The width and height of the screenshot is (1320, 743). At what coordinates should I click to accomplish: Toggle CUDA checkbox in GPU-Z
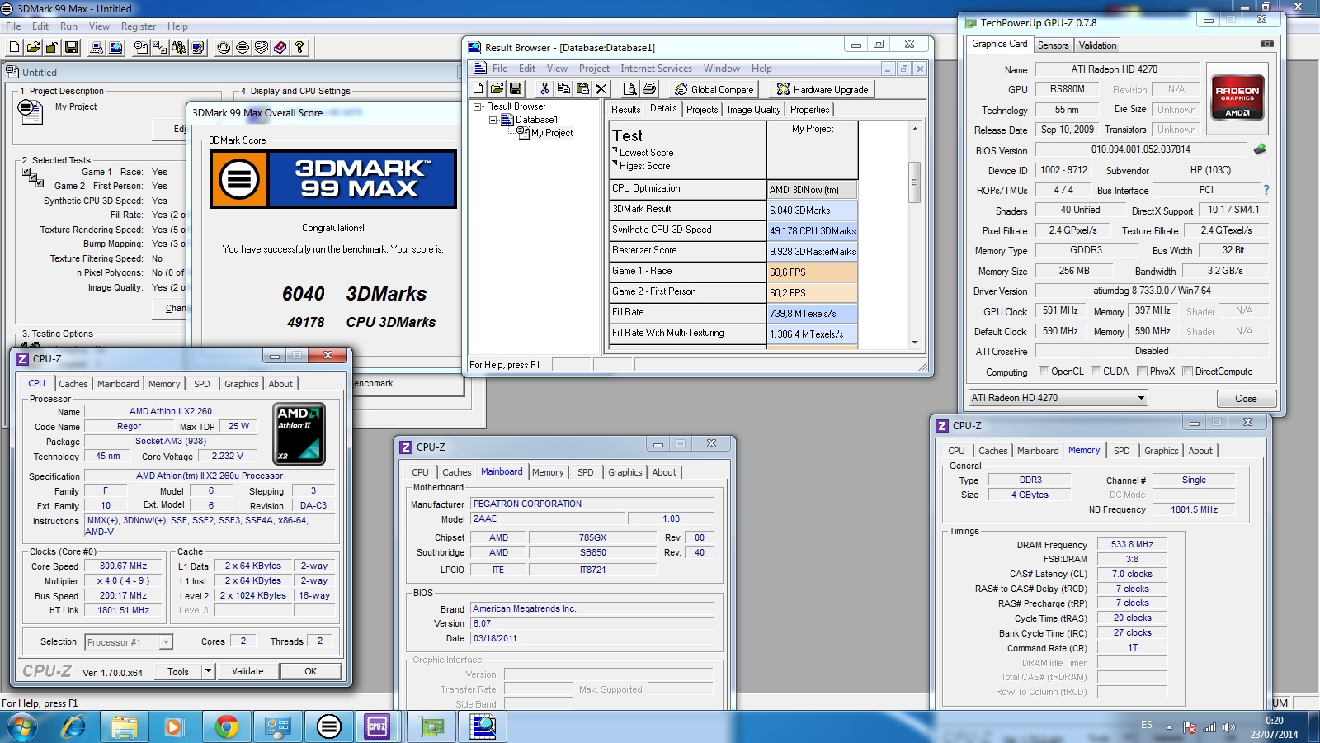(x=1096, y=371)
